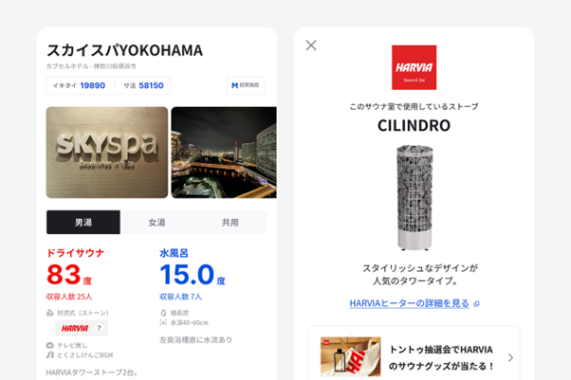Image resolution: width=571 pixels, height=380 pixels.
Task: Click the HARVIA badge under dry sauna
Action: [82, 328]
